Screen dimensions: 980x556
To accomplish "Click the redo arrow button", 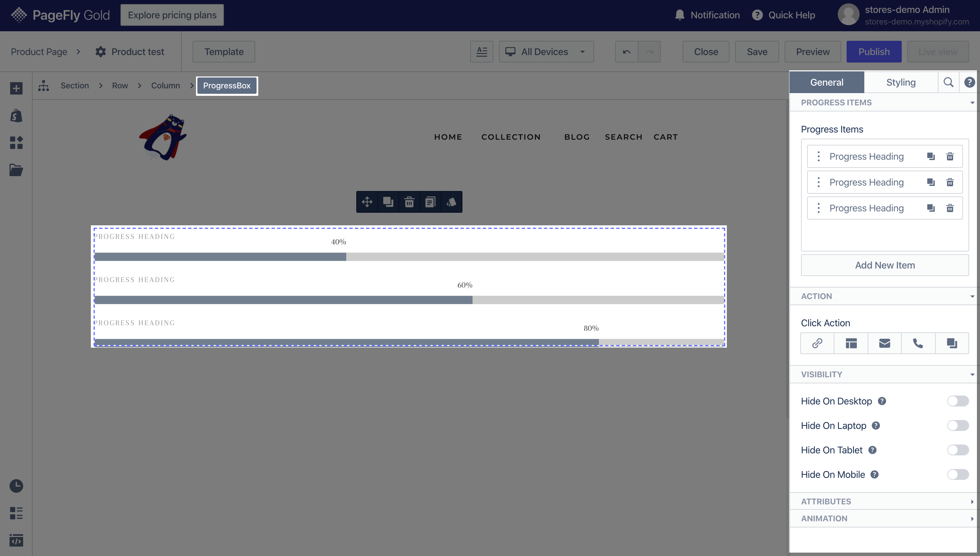I will pos(649,52).
